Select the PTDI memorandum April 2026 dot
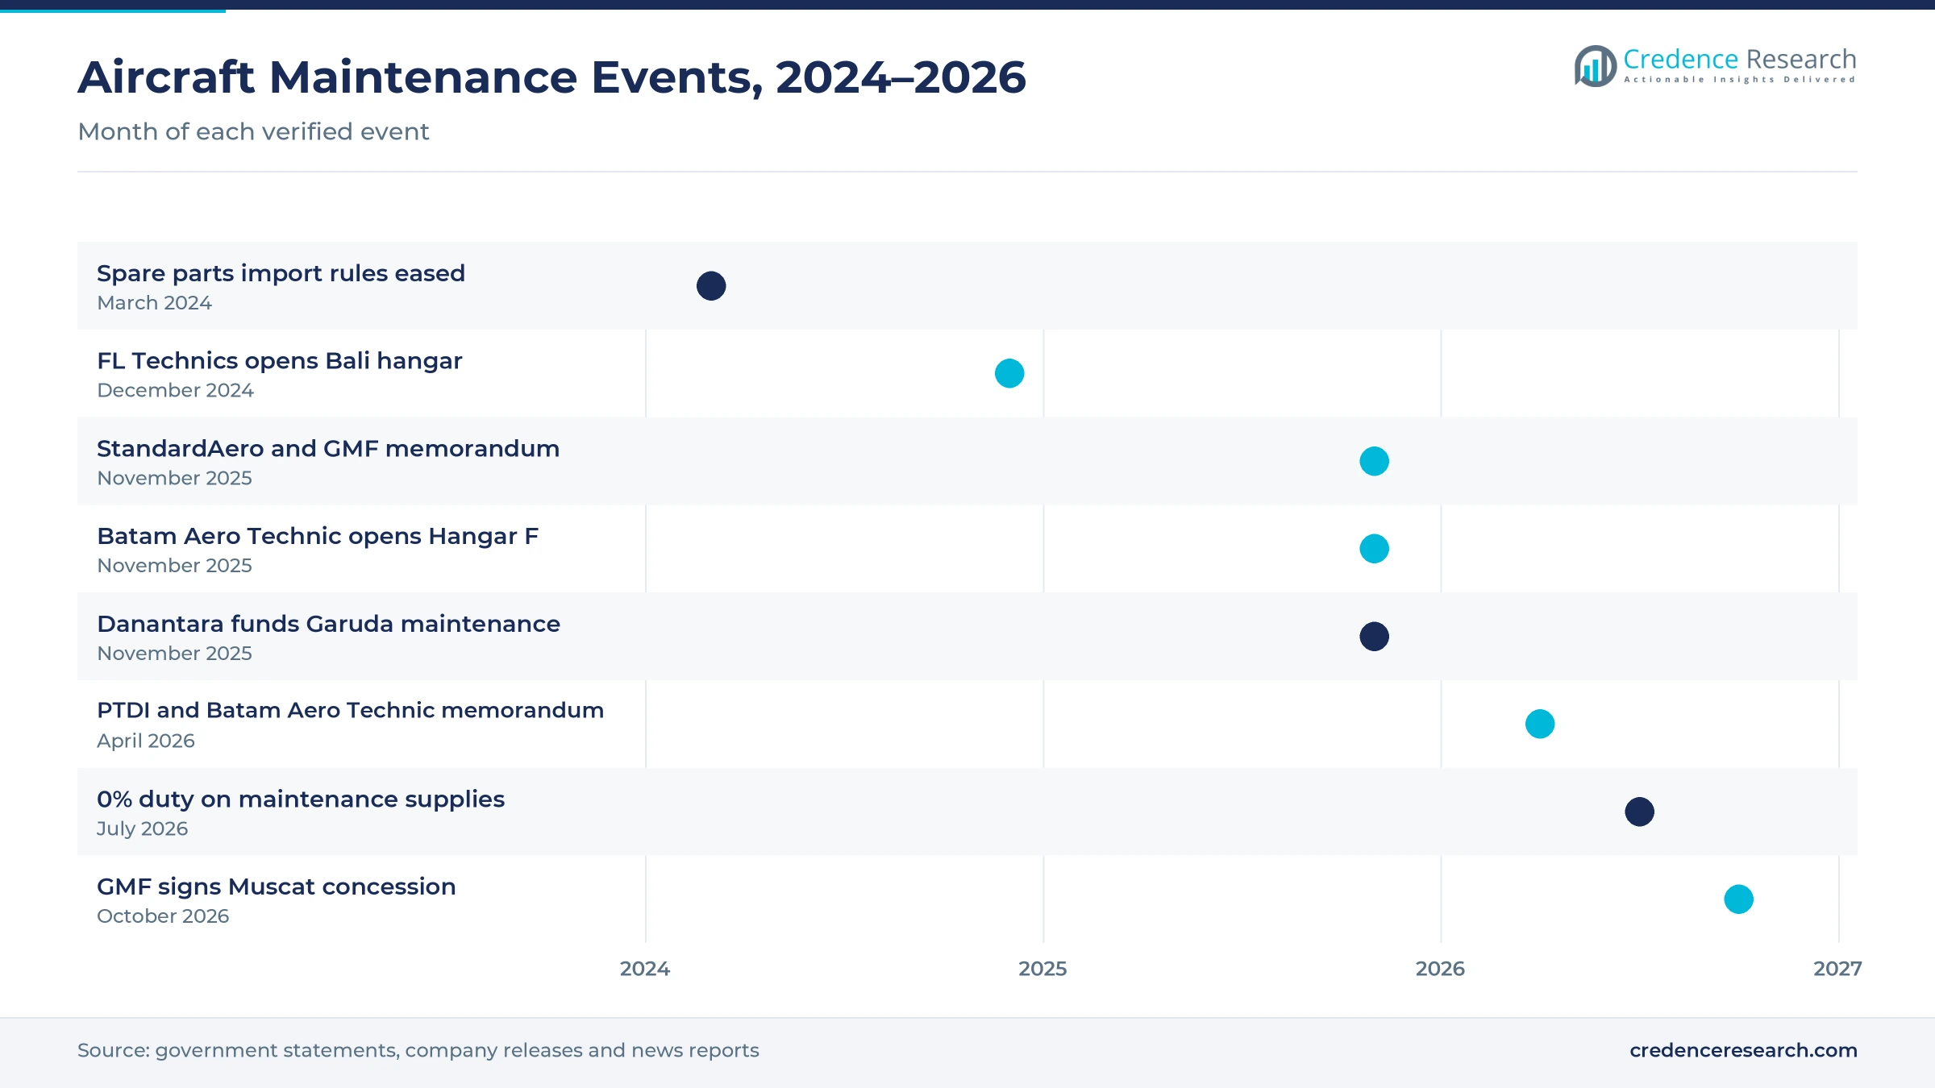 tap(1540, 724)
